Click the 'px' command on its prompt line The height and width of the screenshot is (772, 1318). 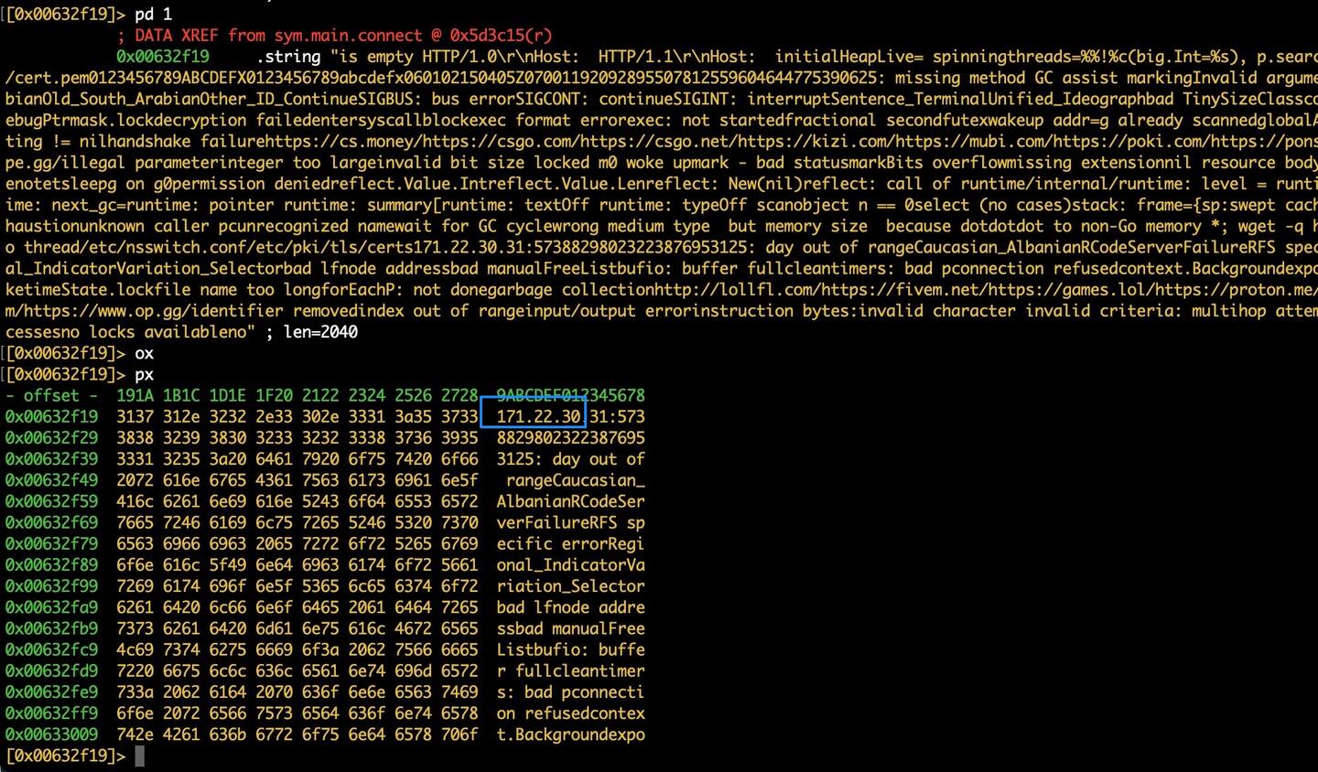click(x=144, y=374)
